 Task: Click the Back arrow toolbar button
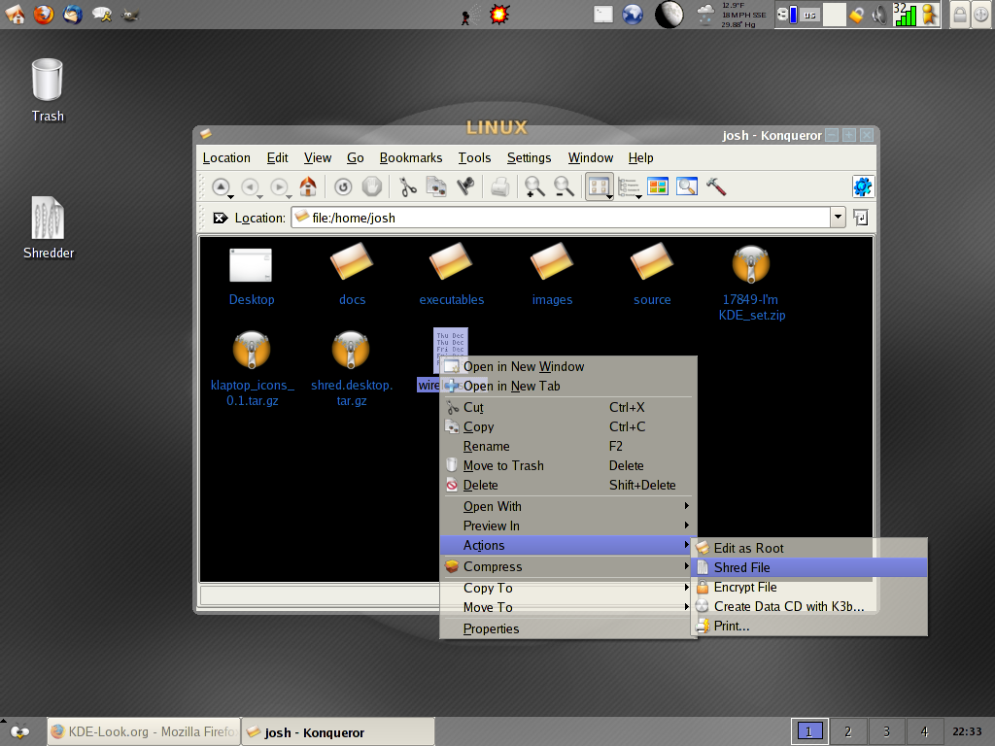250,186
